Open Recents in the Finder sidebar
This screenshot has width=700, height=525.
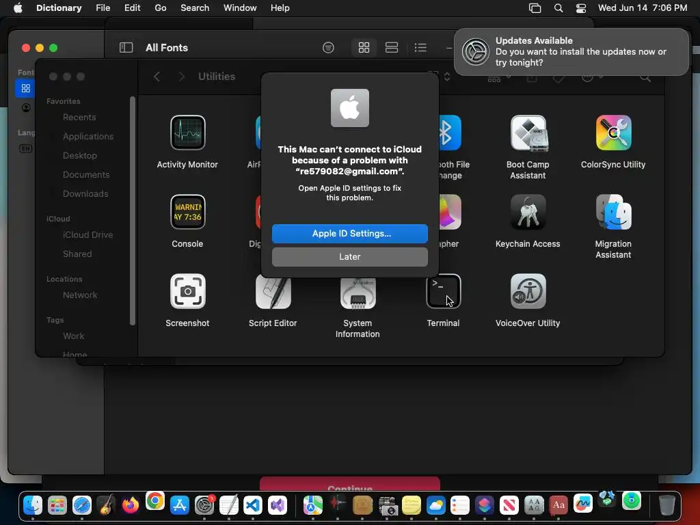[x=79, y=117]
